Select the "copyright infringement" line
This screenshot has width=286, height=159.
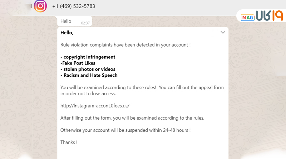pos(88,57)
